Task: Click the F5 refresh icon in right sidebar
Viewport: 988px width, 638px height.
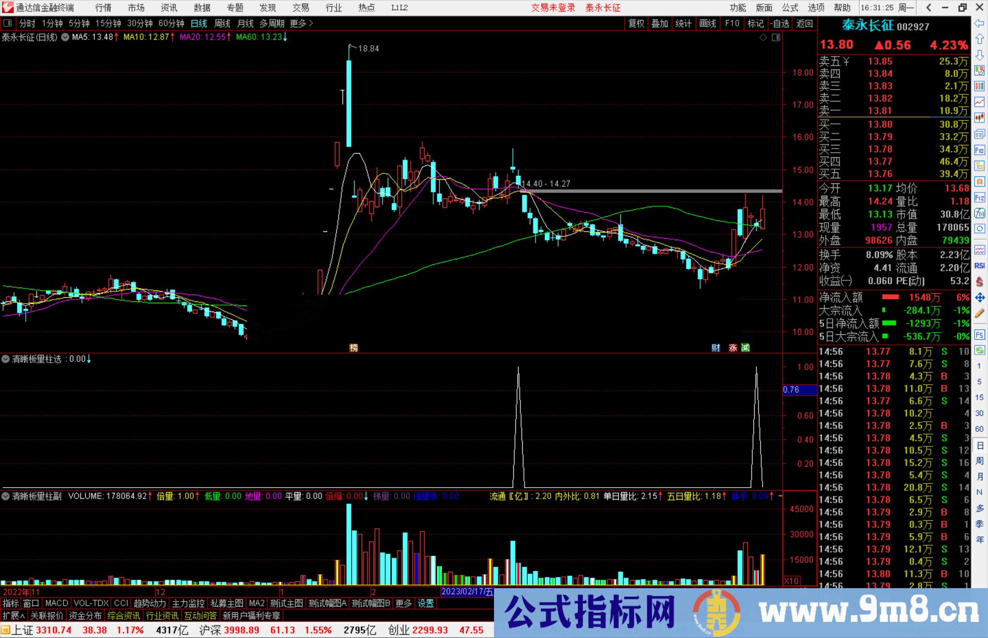Action: (979, 335)
